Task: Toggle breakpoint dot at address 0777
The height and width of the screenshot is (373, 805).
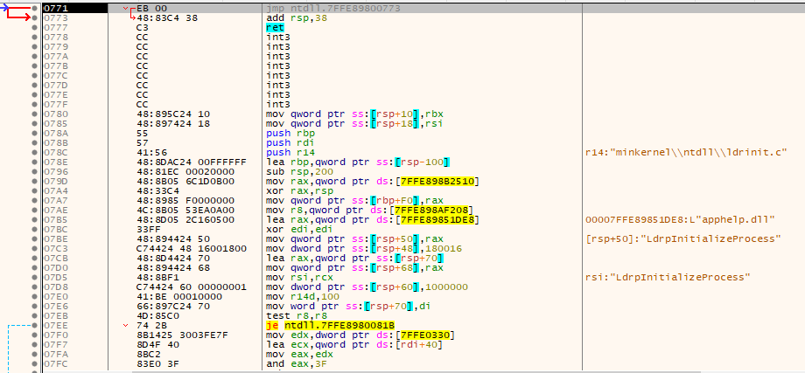Action: pos(34,28)
